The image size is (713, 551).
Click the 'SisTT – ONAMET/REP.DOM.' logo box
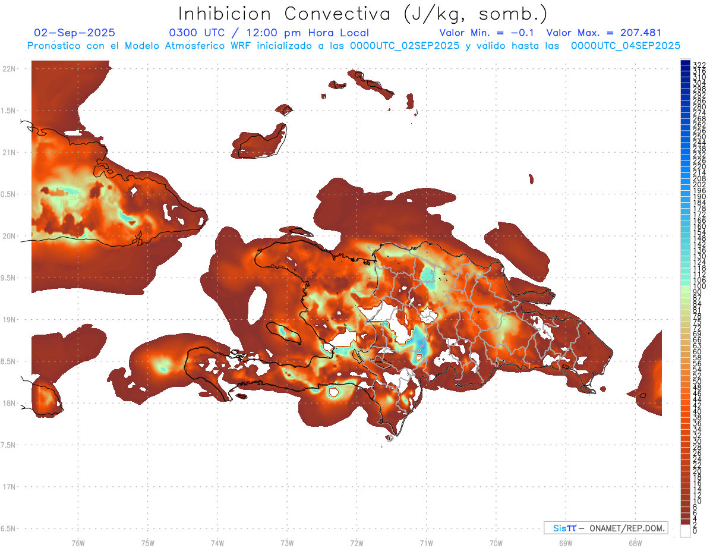[x=605, y=528]
